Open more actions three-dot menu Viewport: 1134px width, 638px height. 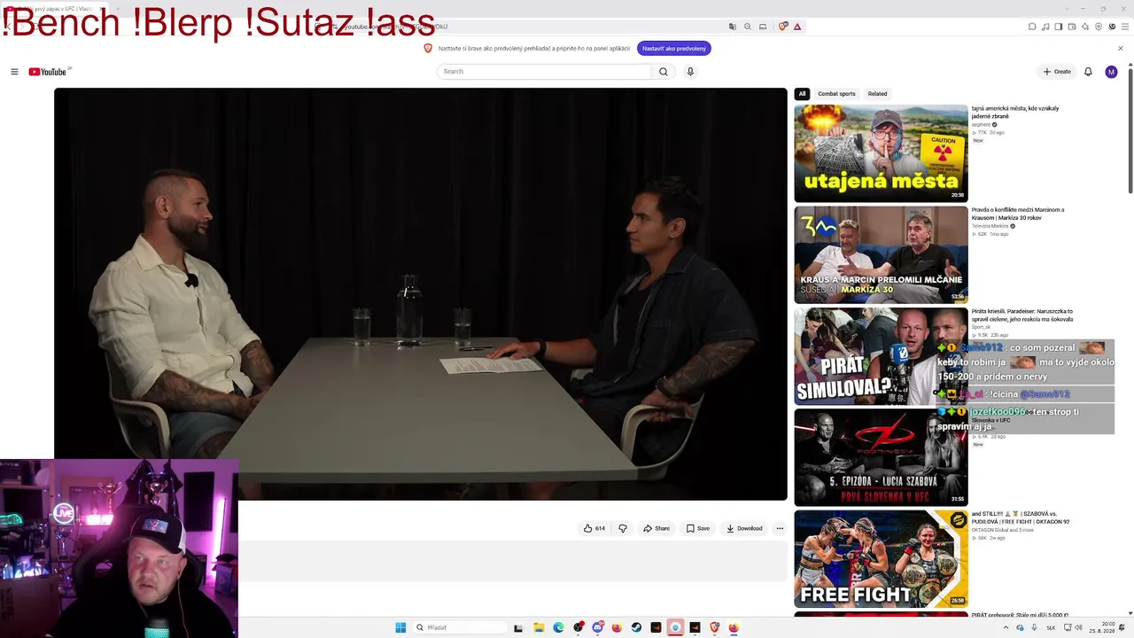pyautogui.click(x=780, y=528)
